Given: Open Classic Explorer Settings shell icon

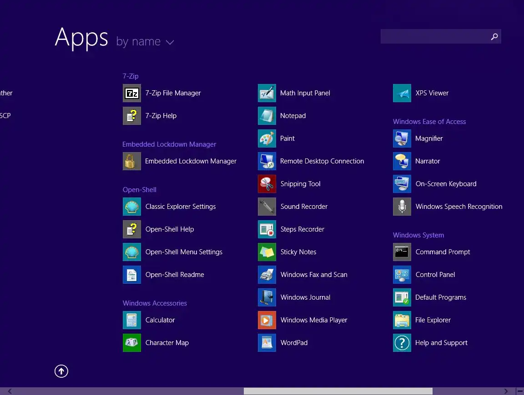Looking at the screenshot, I should pos(131,207).
